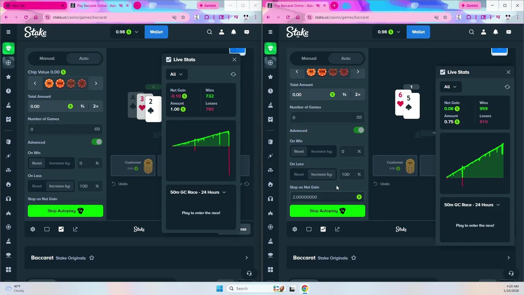Switch to Manual tab in left window
Viewport: 524px width, 295px height.
pyautogui.click(x=47, y=58)
